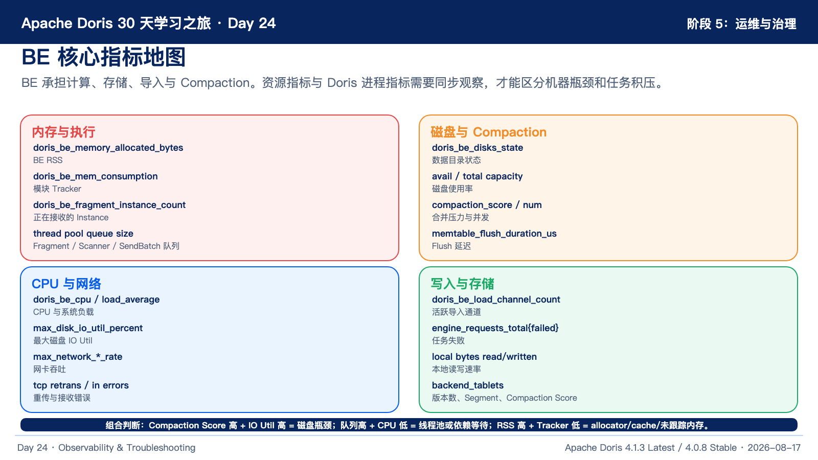Click the subtitle starting "BE 承担计算、存储"
Image resolution: width=818 pixels, height=460 pixels.
click(x=344, y=83)
